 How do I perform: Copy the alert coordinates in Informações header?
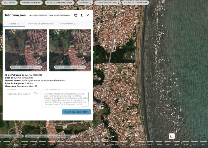(76, 15)
